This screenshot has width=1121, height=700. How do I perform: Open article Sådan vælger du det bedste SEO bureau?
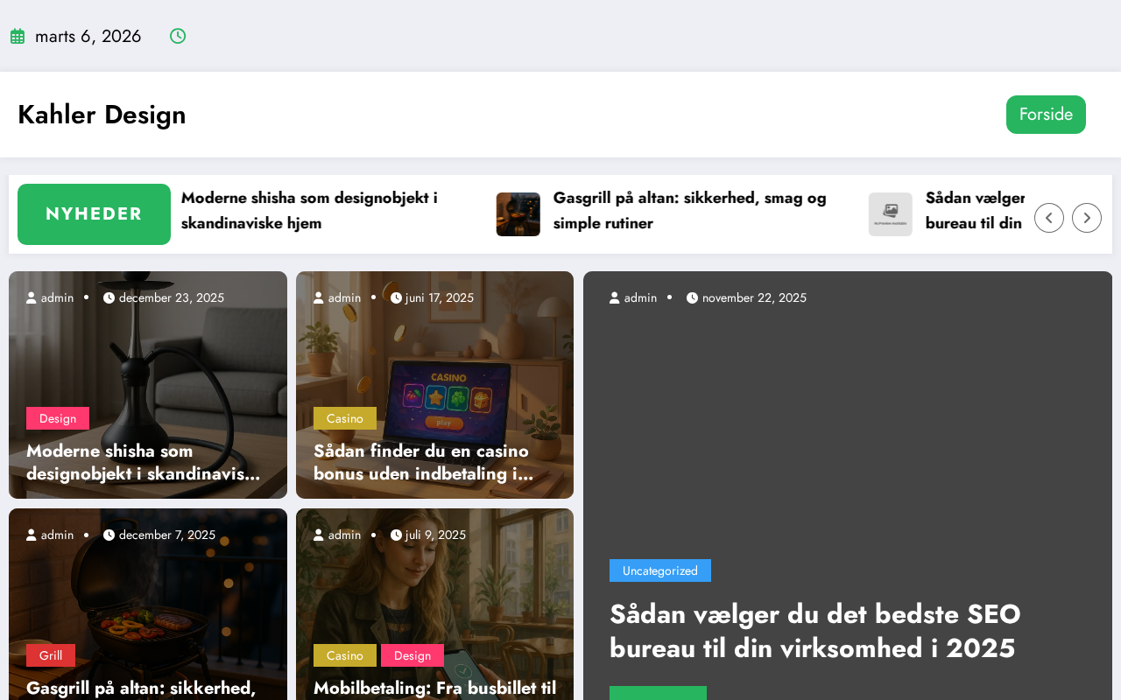[x=815, y=631]
